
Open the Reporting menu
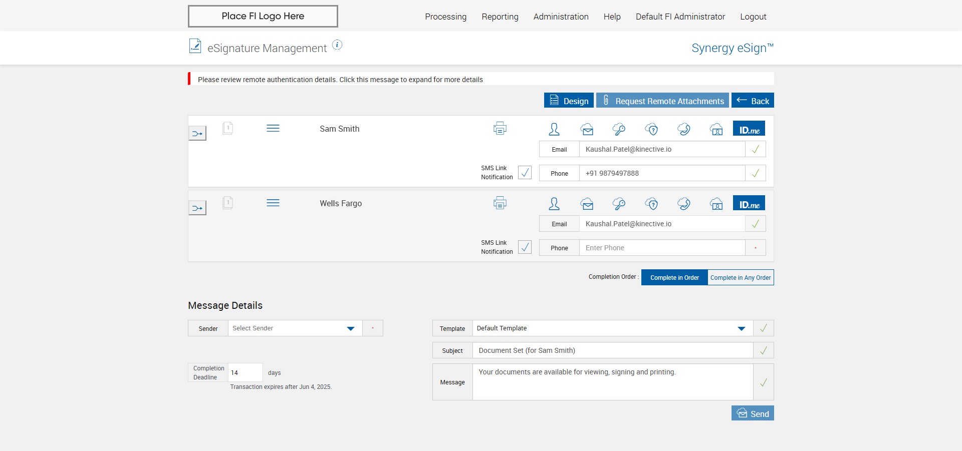tap(500, 17)
